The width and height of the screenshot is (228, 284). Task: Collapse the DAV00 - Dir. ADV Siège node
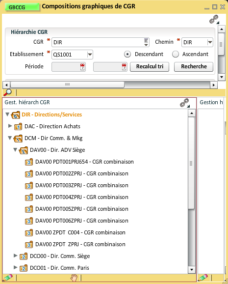[15, 149]
